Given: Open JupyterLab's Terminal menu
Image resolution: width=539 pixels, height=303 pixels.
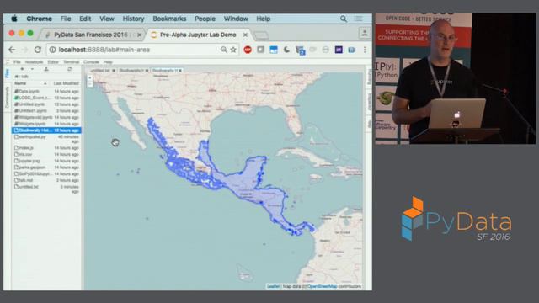Looking at the screenshot, I should (x=71, y=62).
